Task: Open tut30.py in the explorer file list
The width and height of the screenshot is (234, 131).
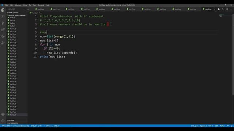Action: click(13, 84)
